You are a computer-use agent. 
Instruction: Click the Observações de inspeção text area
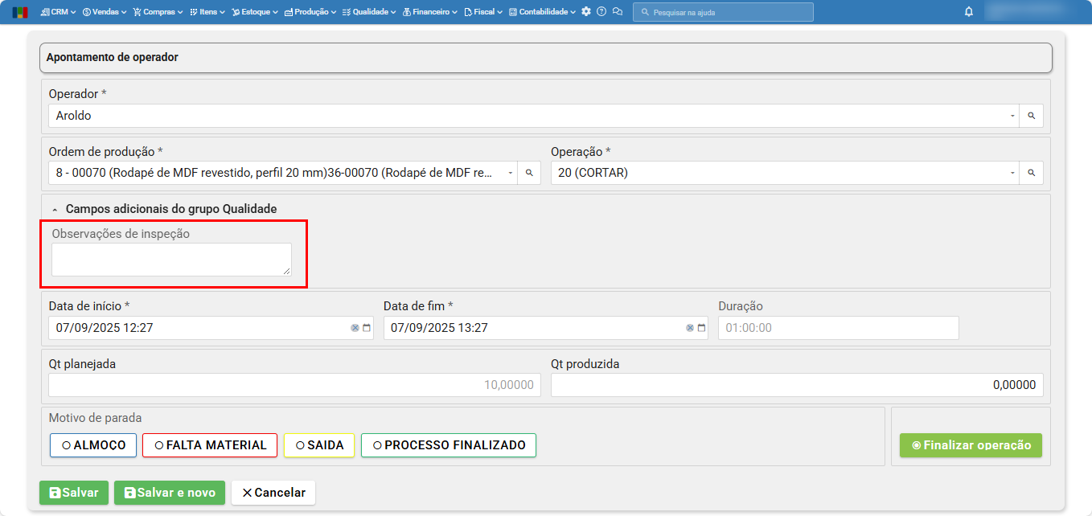(x=171, y=260)
